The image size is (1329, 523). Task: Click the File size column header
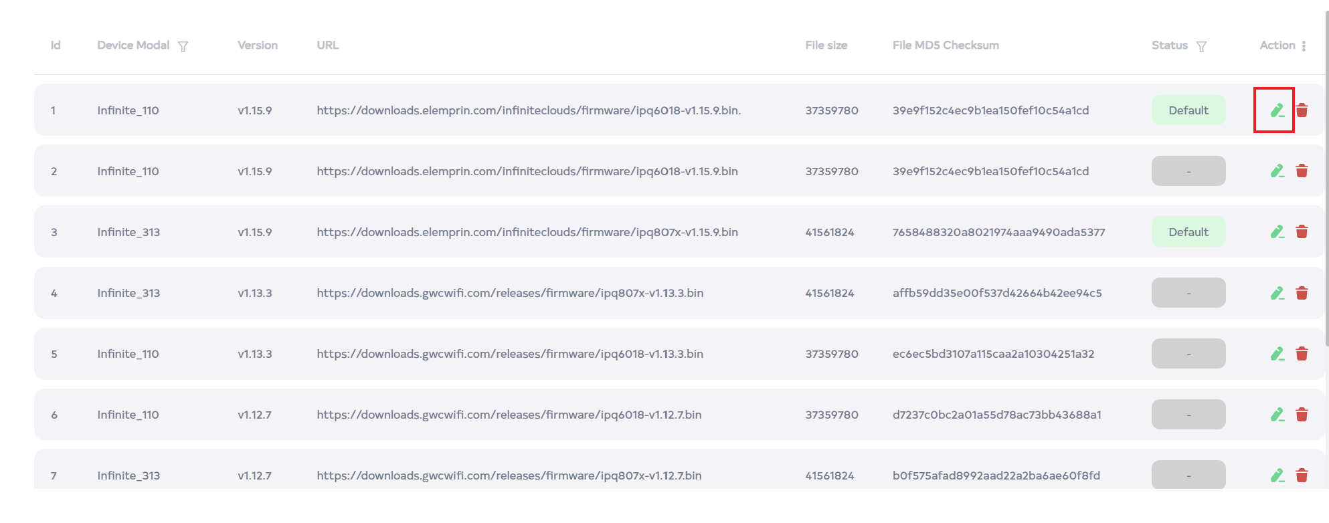click(x=826, y=45)
